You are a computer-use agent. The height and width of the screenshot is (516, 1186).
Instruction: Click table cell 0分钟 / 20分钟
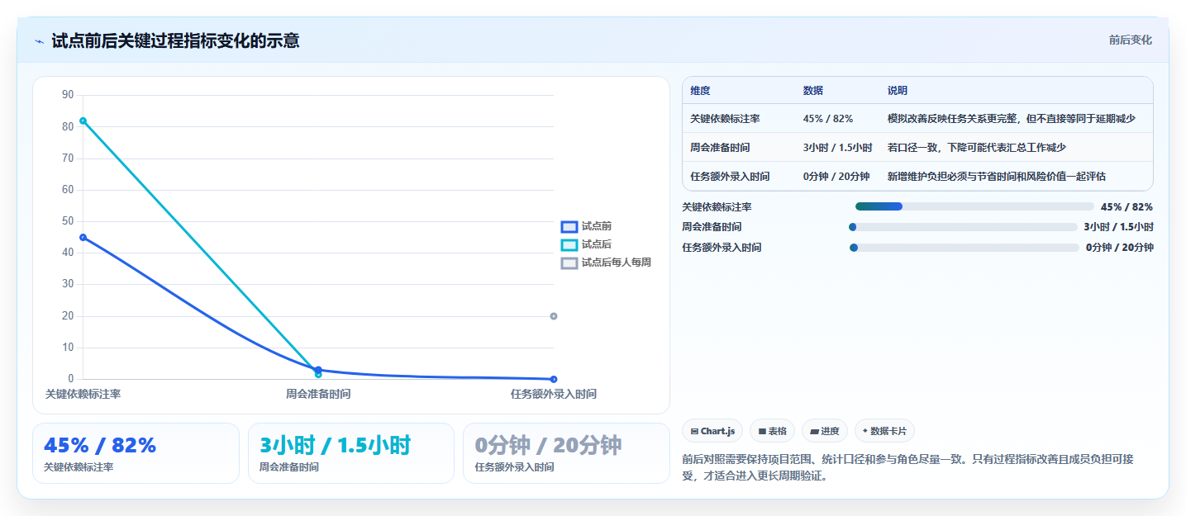click(836, 176)
